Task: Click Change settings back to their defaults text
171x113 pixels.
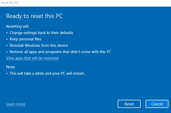Action: point(41,33)
